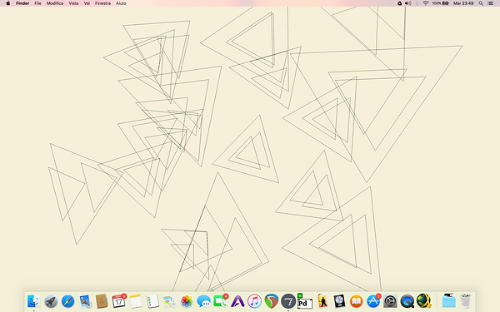Image resolution: width=500 pixels, height=312 pixels.
Task: Launch Logic Pro disc icon
Action: [x=339, y=301]
